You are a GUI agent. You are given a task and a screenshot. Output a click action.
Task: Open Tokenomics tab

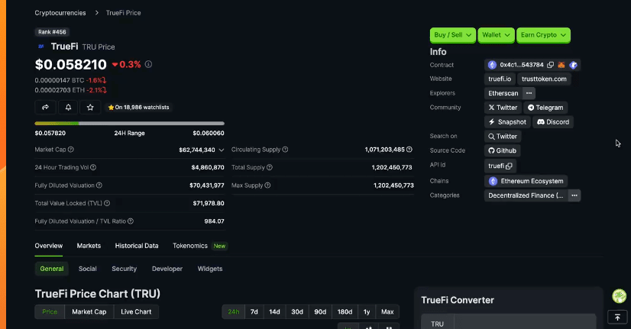pos(190,246)
